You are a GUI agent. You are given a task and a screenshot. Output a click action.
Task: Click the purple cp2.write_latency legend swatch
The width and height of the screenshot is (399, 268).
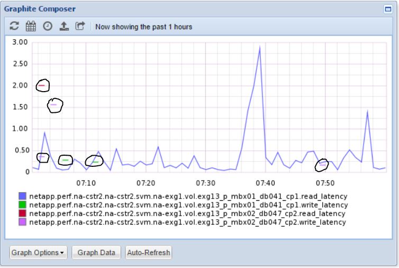22,222
